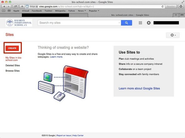This screenshot has width=185, height=138.
Task: Click the Sites heading
Action: pos(10,34)
